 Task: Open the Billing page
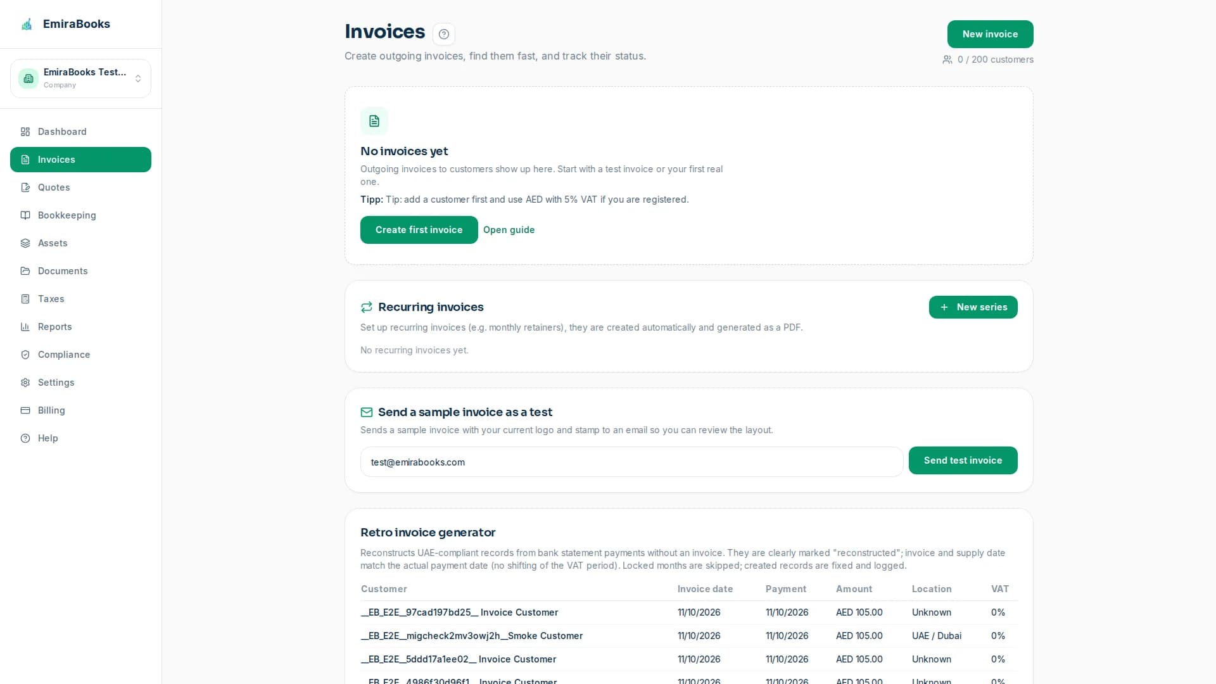[x=80, y=410]
